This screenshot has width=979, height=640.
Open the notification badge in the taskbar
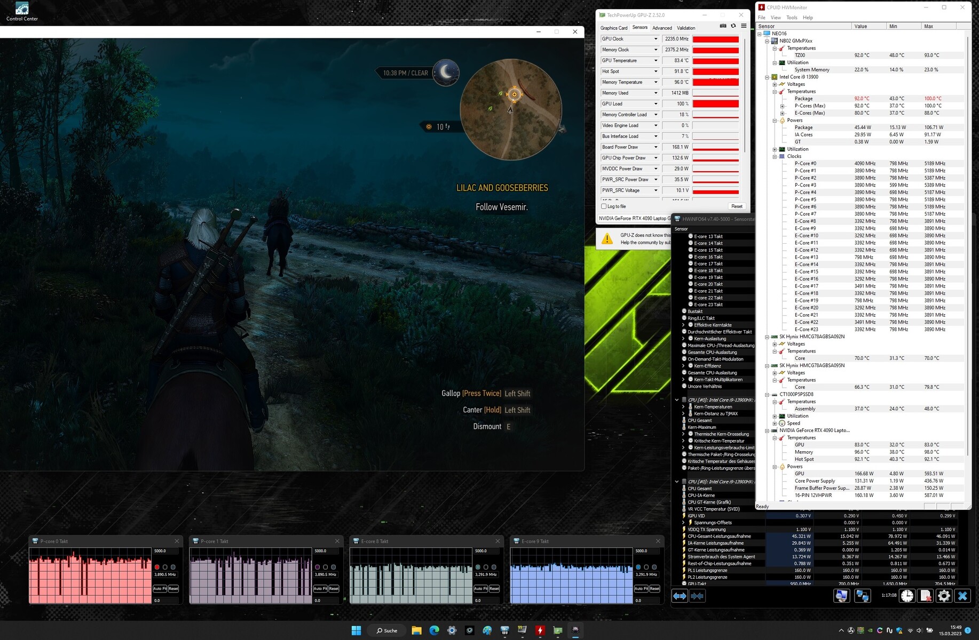tap(968, 630)
